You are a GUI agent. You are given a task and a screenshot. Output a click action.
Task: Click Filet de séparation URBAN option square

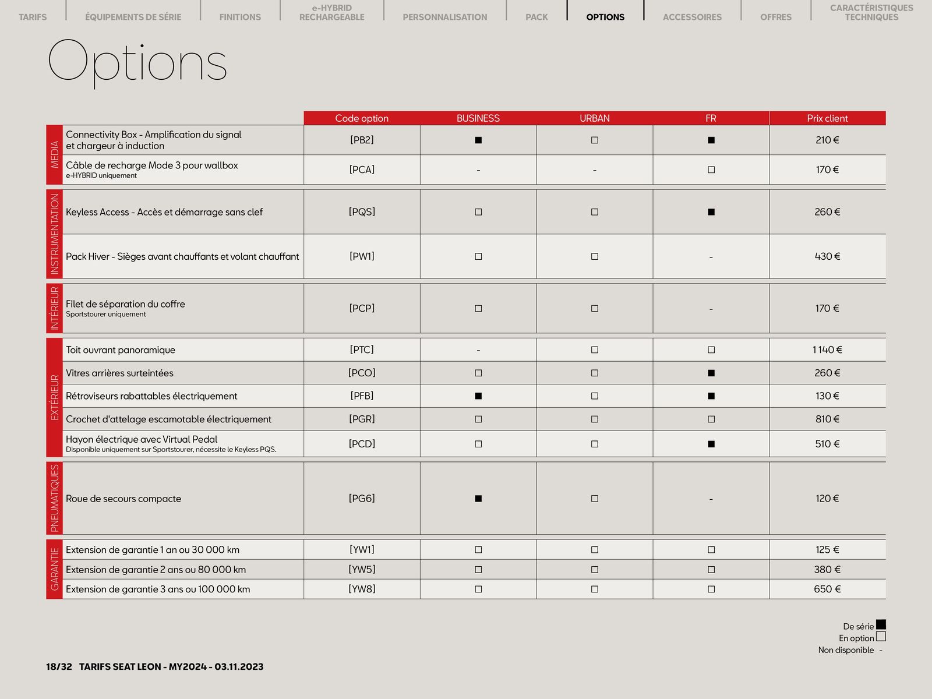[595, 308]
